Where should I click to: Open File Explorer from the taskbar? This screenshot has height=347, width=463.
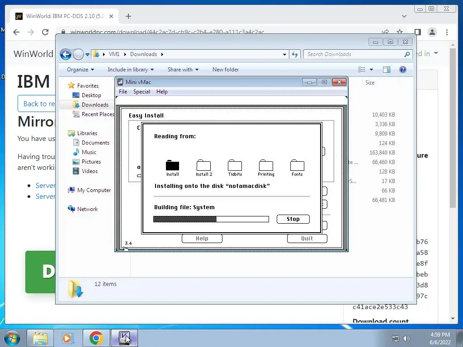point(40,338)
